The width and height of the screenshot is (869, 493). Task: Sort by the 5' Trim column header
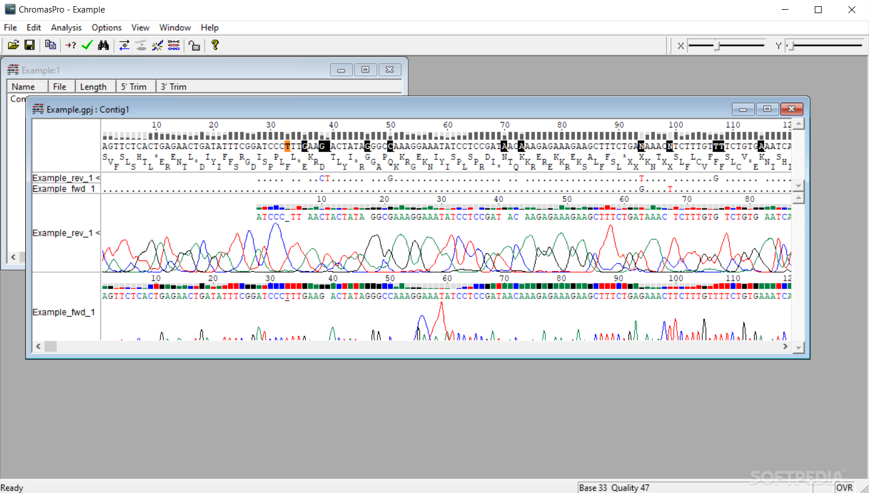coord(136,87)
